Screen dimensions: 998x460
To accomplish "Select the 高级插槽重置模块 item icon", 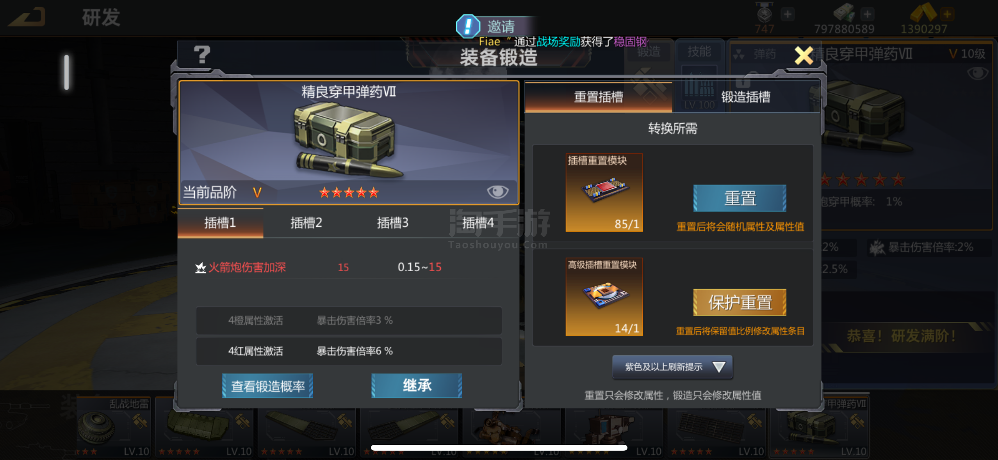I will tap(604, 297).
